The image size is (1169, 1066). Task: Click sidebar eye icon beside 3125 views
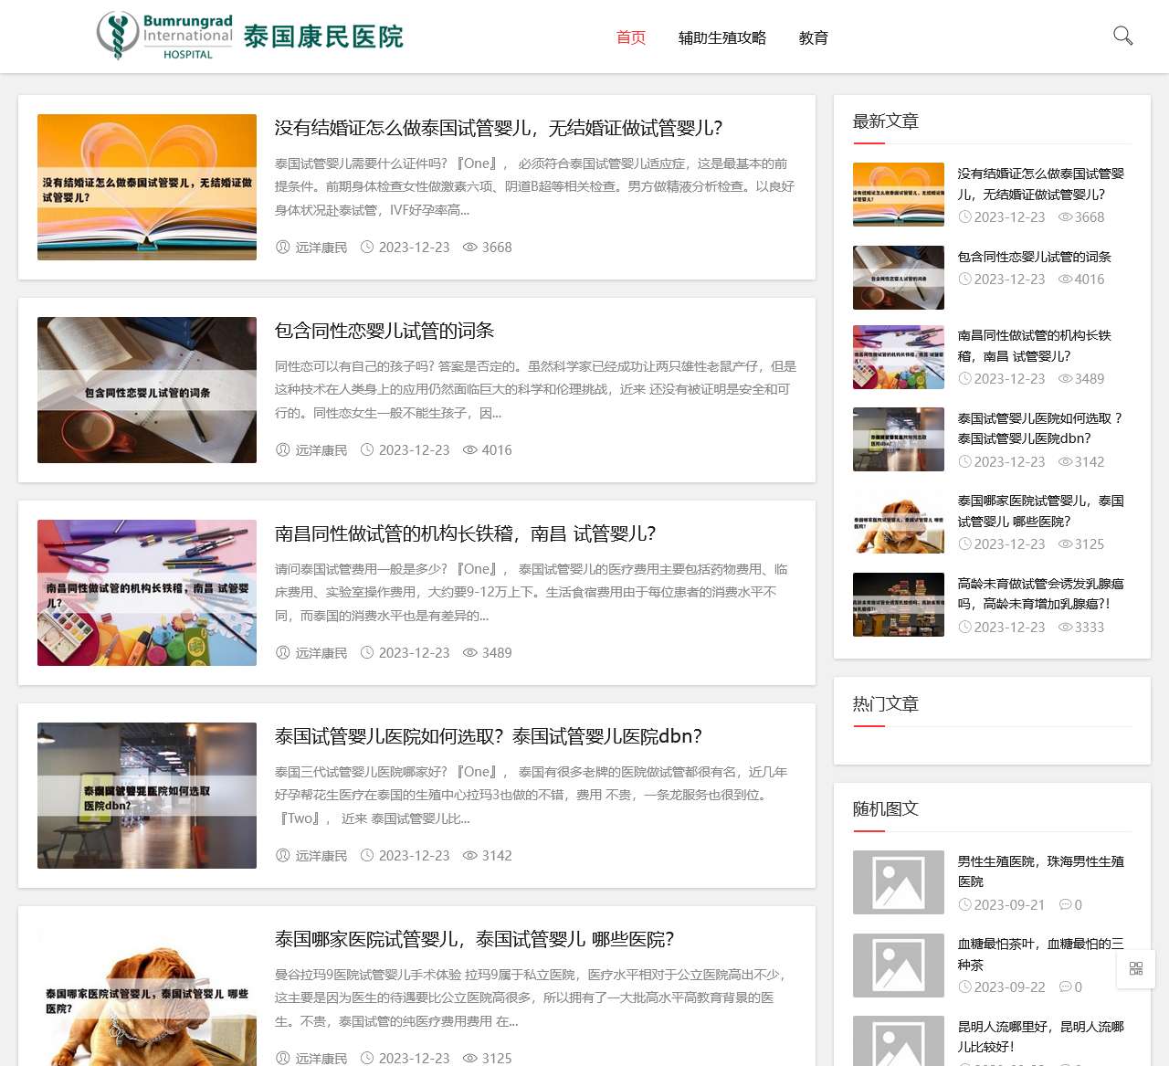pyautogui.click(x=1065, y=544)
